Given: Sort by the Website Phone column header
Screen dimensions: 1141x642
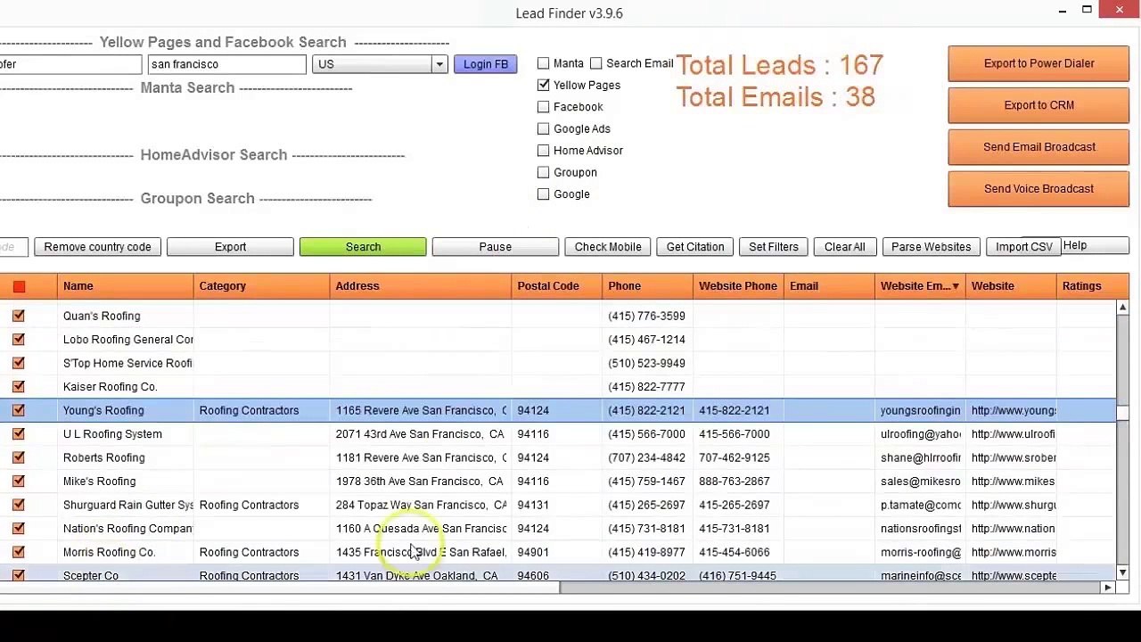Looking at the screenshot, I should pyautogui.click(x=739, y=286).
